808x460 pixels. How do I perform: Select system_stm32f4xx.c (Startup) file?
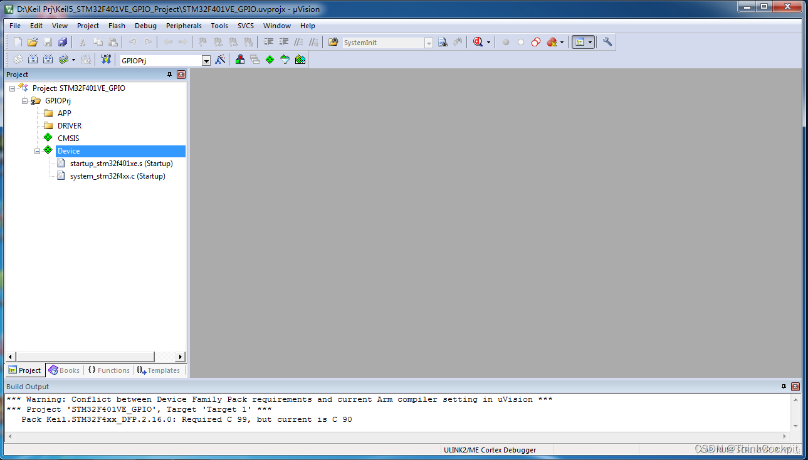click(117, 176)
